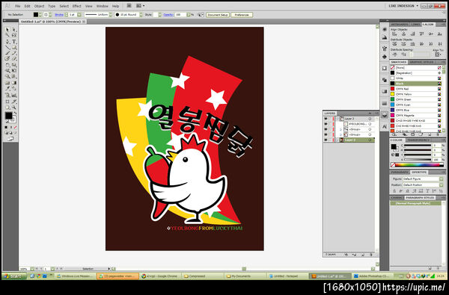Select the Paintbrush tool
This screenshot has width=449, height=295.
[x=7, y=53]
